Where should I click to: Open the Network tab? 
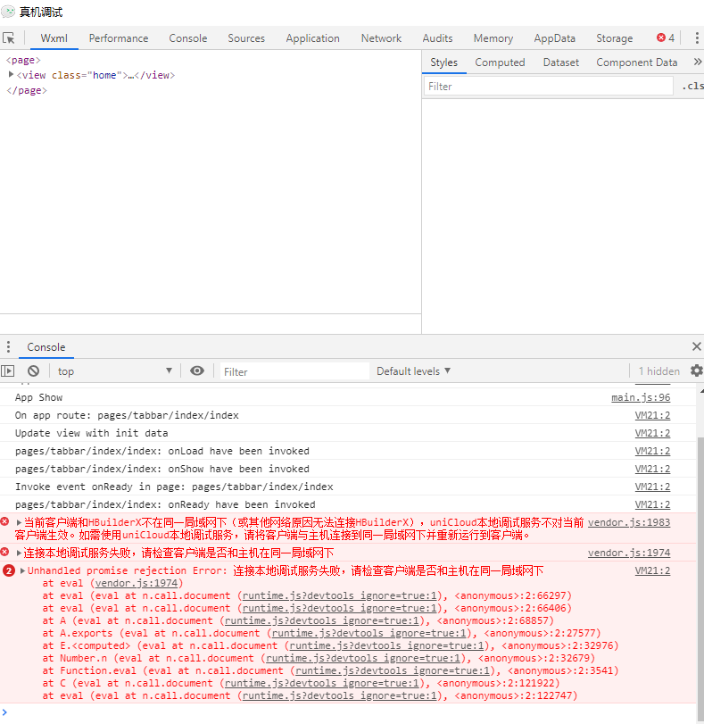pos(381,38)
